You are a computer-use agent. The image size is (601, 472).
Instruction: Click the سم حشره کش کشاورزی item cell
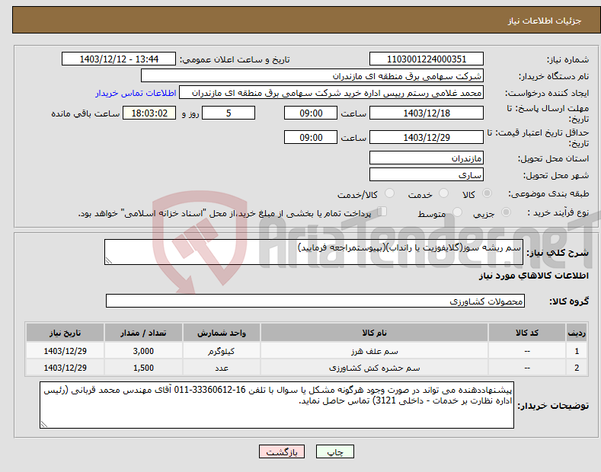[374, 368]
